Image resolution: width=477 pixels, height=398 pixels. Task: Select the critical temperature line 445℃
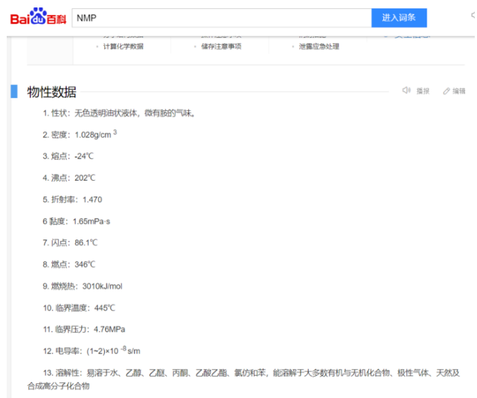point(79,308)
